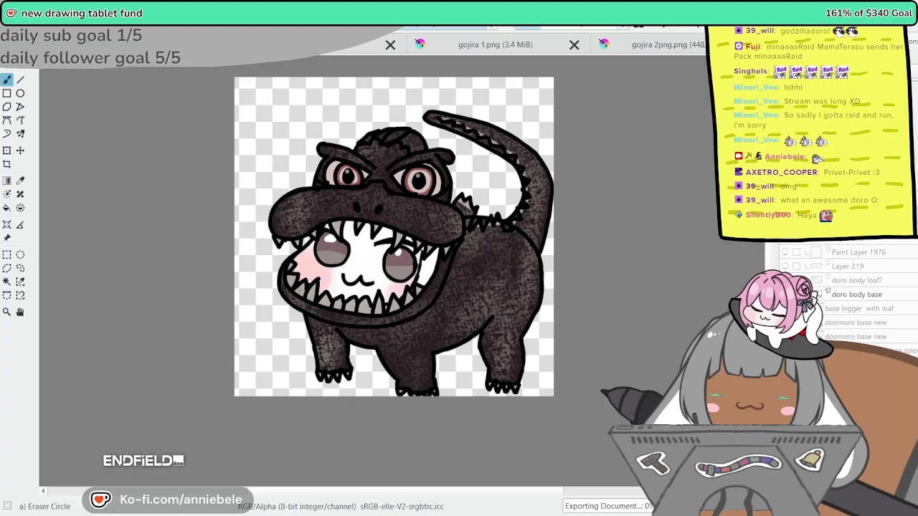Select the Assistant tool
Viewport: 918px width, 516px height.
coord(6,224)
